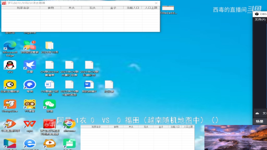Open the 迅雷 blue bird shortcut
The height and width of the screenshot is (150, 267).
[30, 67]
